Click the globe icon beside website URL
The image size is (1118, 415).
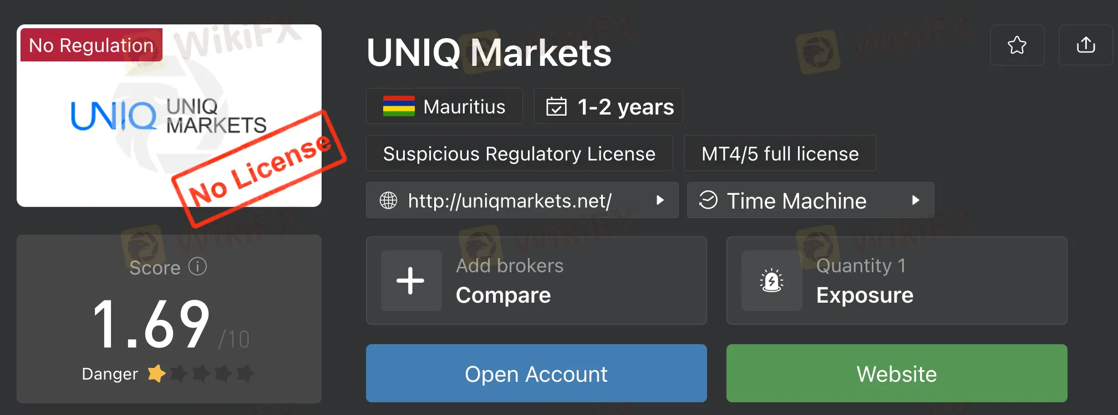[388, 200]
